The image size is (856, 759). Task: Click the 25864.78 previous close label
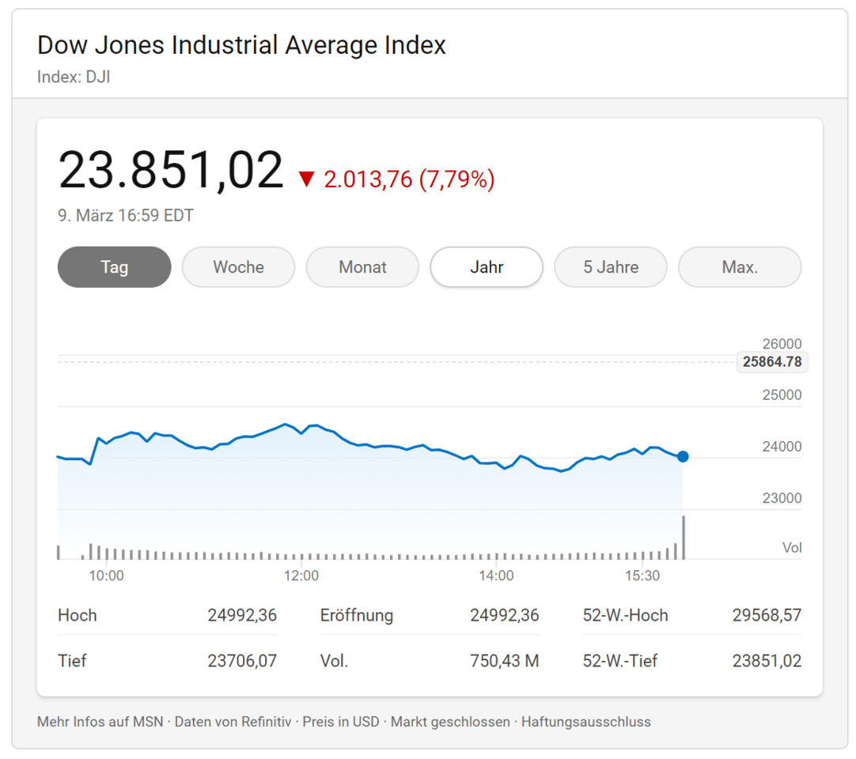[x=772, y=362]
